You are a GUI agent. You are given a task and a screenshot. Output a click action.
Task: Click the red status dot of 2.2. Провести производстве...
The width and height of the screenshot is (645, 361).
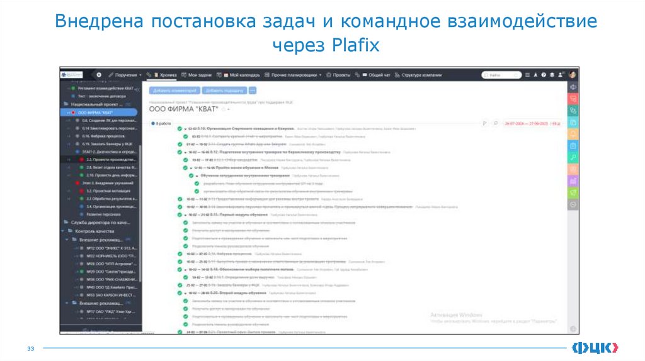[x=81, y=159]
